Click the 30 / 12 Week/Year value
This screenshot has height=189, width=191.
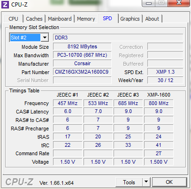(x=165, y=80)
